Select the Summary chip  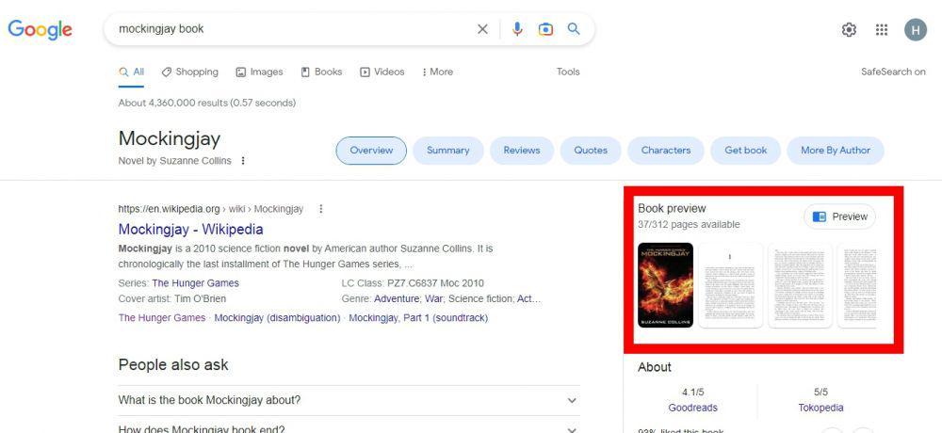click(448, 151)
